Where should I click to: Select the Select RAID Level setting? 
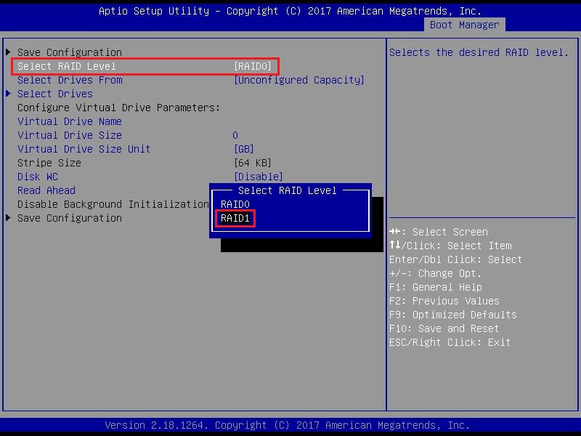pyautogui.click(x=66, y=66)
